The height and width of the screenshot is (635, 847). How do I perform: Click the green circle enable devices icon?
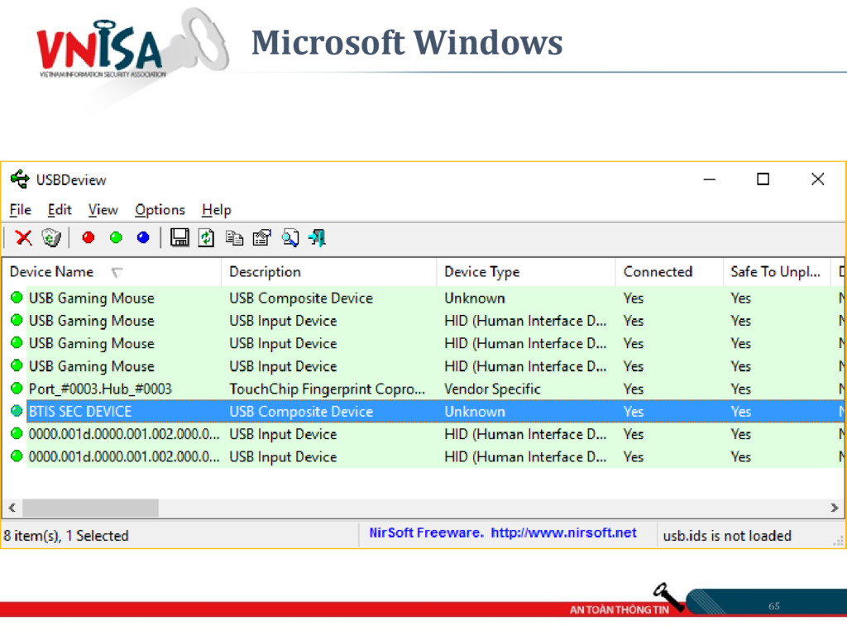(116, 237)
